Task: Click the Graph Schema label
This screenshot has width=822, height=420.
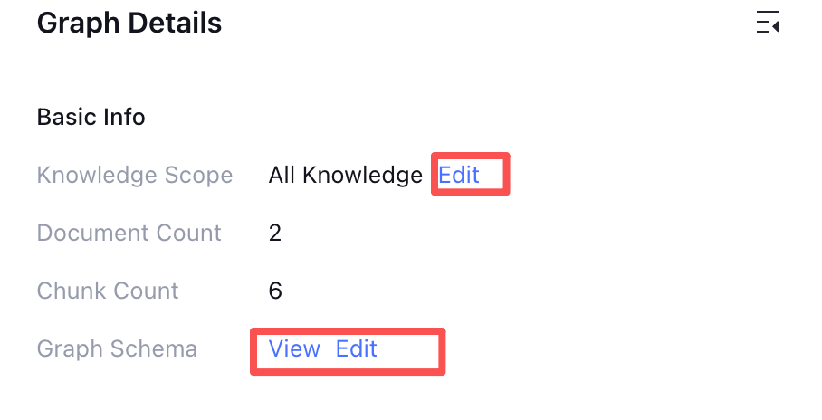Action: (x=117, y=348)
